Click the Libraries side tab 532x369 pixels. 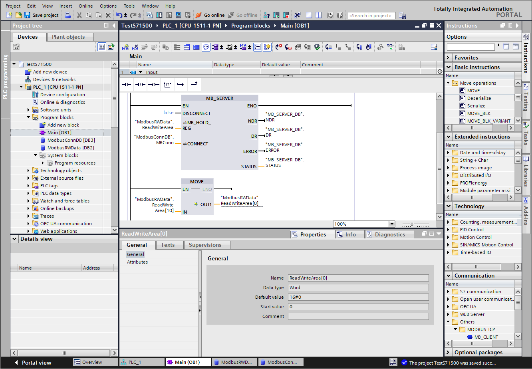pyautogui.click(x=526, y=175)
